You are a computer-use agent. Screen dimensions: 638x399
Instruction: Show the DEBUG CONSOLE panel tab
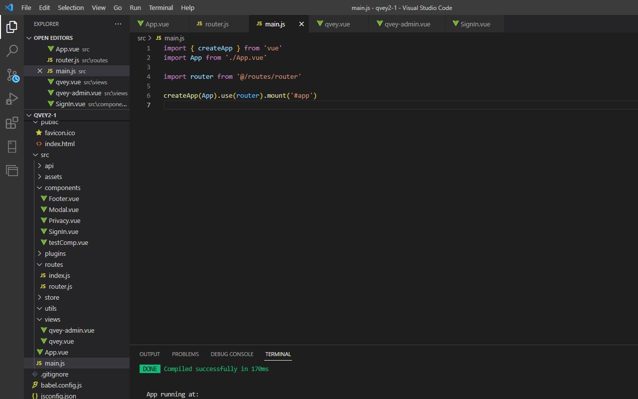[232, 354]
